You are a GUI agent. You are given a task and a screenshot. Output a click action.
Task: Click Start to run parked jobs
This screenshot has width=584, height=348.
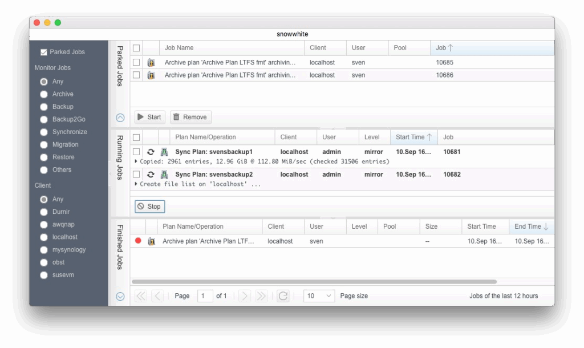tap(148, 117)
